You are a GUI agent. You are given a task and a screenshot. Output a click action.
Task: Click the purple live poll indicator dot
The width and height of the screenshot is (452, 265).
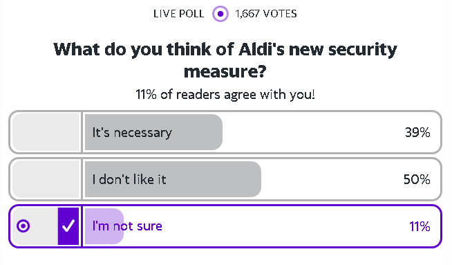220,14
